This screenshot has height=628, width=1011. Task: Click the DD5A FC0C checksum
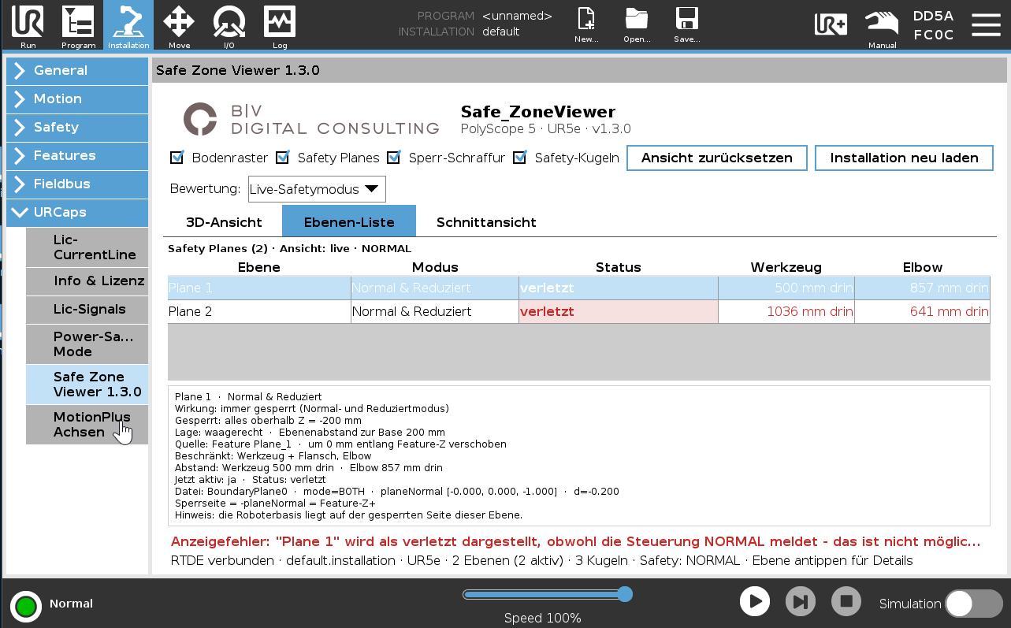click(x=933, y=25)
